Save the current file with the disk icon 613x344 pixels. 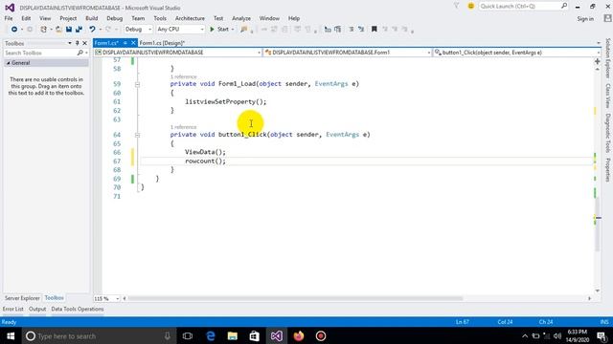[x=69, y=30]
